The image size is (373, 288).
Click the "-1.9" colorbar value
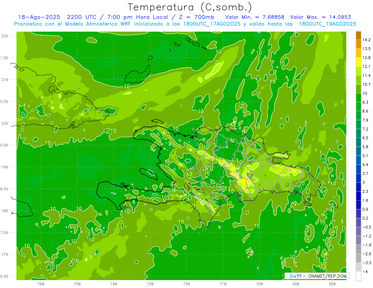[366, 245]
